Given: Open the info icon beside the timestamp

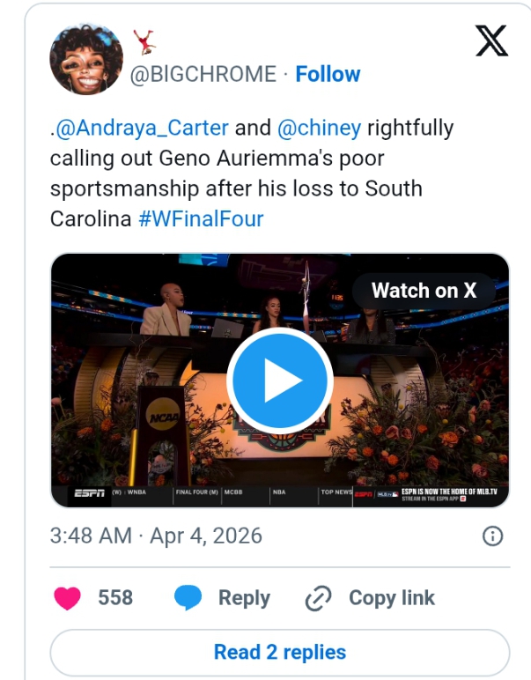Looking at the screenshot, I should pyautogui.click(x=493, y=536).
